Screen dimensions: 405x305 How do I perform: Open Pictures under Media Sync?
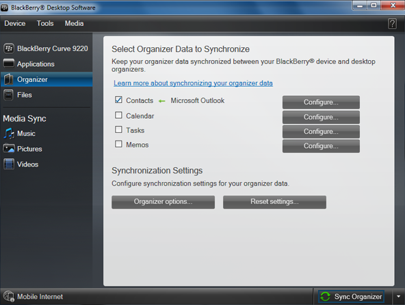click(x=29, y=149)
